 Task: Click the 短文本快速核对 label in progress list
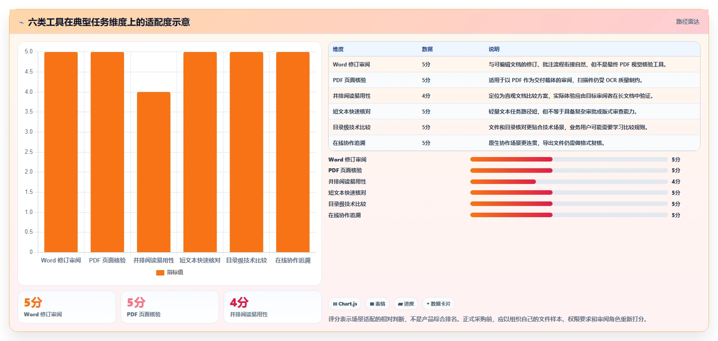point(347,193)
